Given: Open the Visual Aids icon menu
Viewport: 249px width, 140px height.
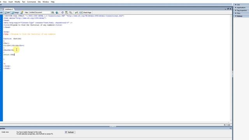Looking at the screenshot, I should [x=71, y=12].
